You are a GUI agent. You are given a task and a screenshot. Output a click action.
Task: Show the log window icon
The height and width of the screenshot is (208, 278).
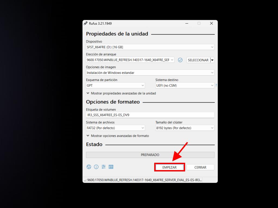pos(111,167)
